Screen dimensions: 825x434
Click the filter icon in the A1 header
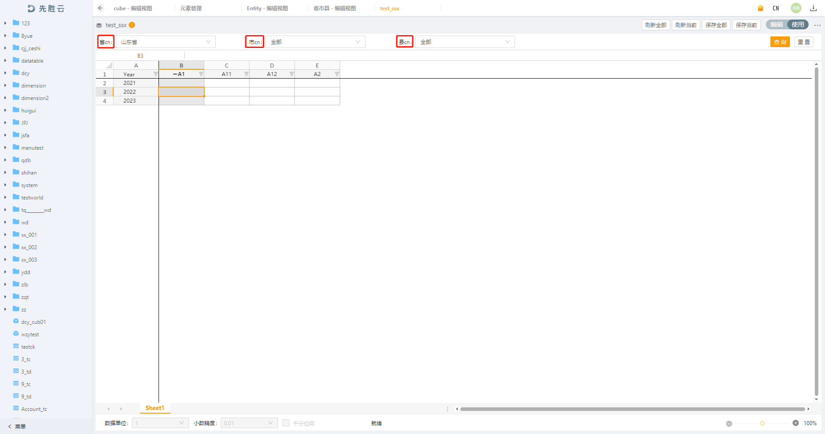pos(201,74)
